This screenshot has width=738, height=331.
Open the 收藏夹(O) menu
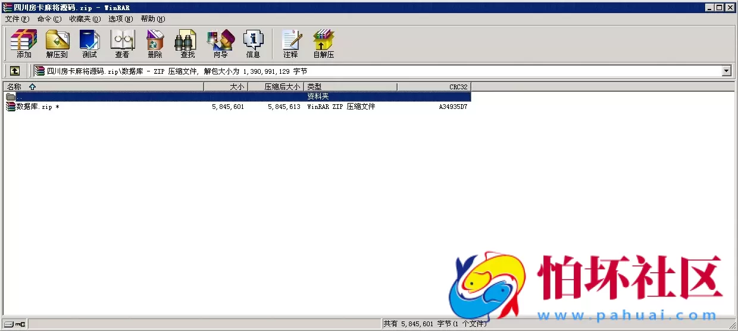pyautogui.click(x=85, y=19)
